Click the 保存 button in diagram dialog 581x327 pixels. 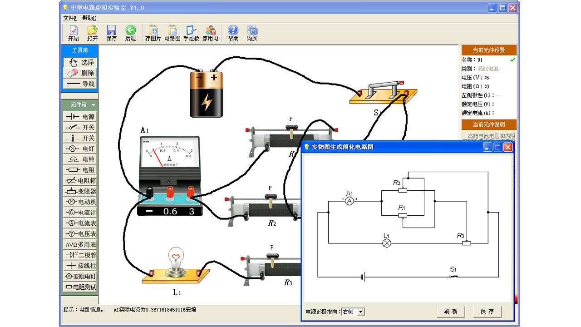coord(487,311)
